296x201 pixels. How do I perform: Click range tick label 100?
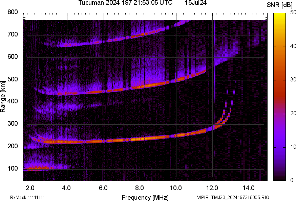[x=13, y=169]
